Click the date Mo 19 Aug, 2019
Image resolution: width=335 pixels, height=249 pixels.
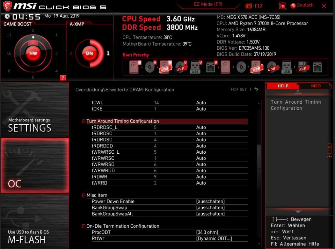point(62,16)
